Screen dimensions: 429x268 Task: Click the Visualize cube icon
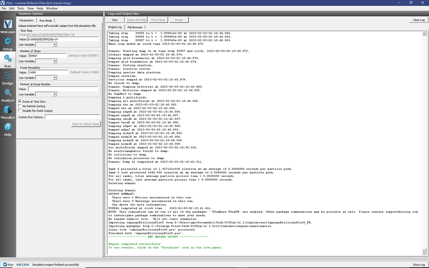coord(8,110)
